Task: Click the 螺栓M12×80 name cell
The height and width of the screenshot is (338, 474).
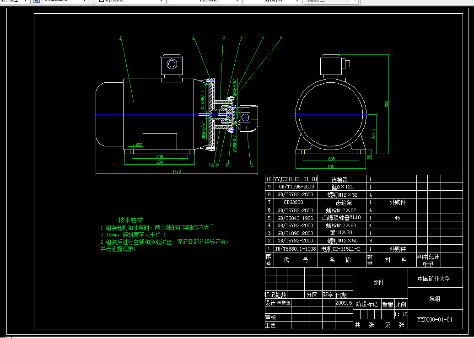Action: 342,225
